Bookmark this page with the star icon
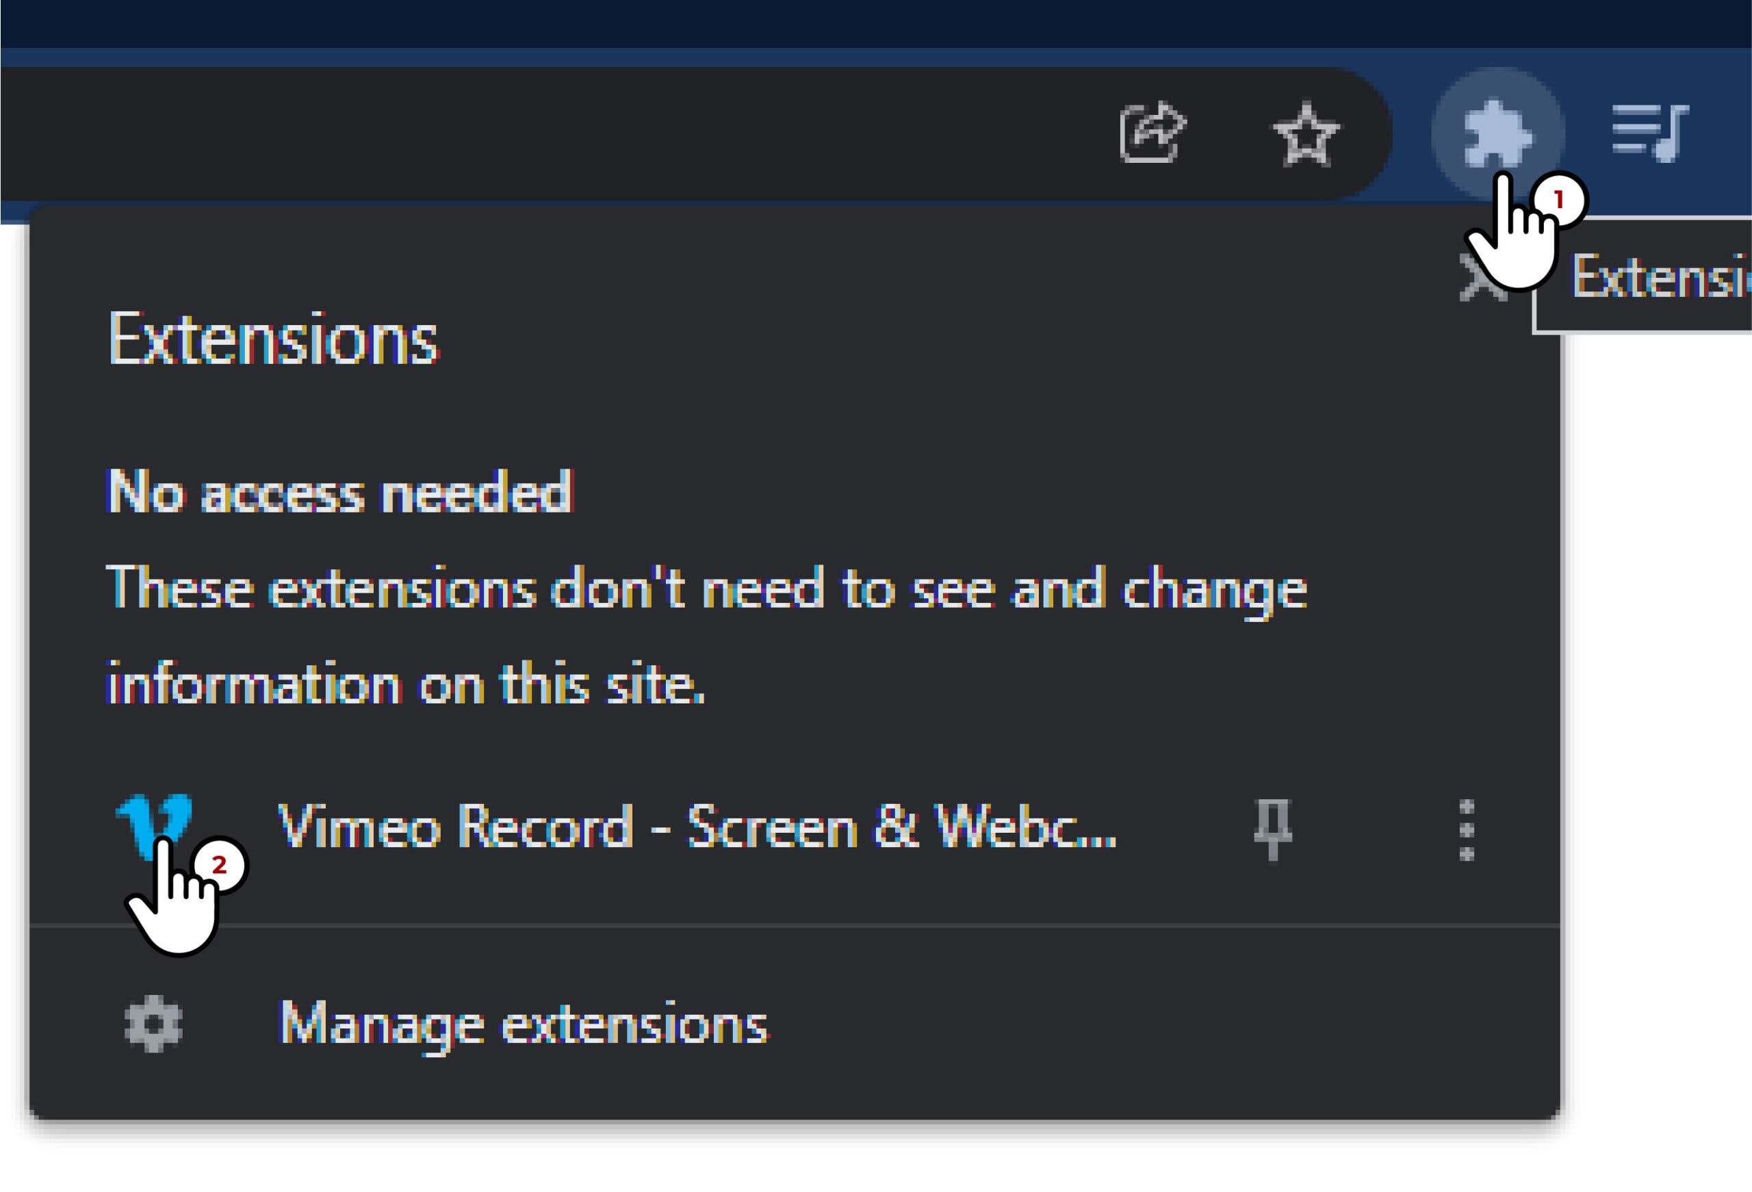Screen dimensions: 1752x1192 (1306, 134)
